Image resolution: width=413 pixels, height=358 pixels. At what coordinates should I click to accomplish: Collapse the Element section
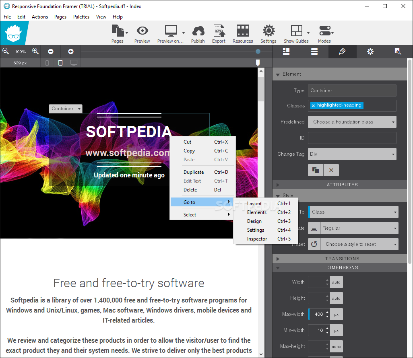click(x=278, y=74)
